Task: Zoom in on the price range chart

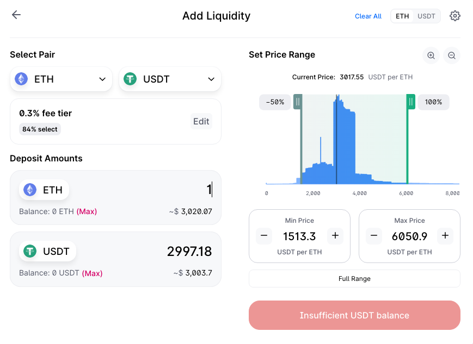Action: click(x=431, y=55)
